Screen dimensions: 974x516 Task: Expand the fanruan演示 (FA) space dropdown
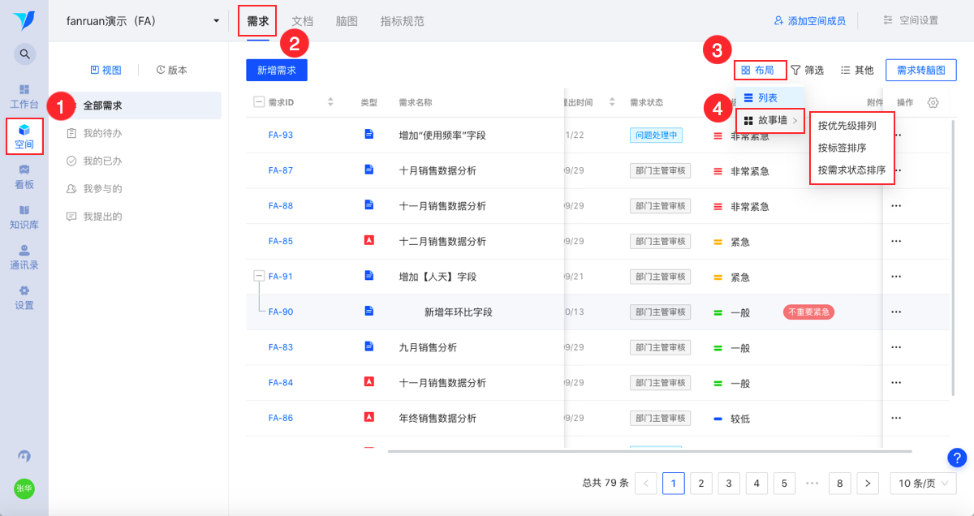click(x=216, y=21)
